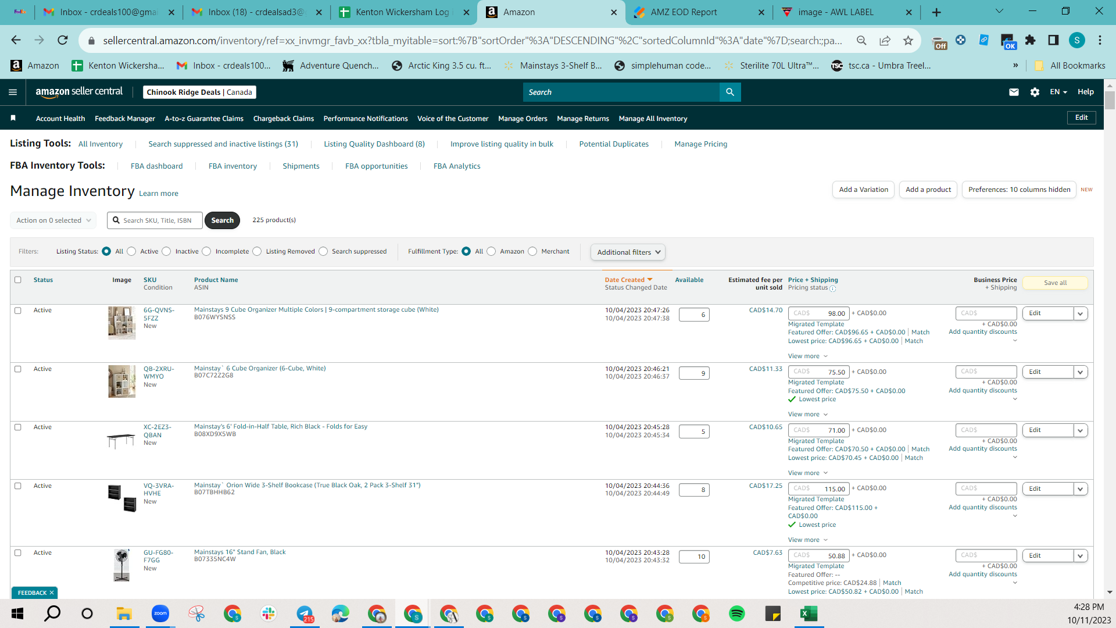Go to Manage Returns
This screenshot has height=628, width=1116.
pyautogui.click(x=583, y=118)
